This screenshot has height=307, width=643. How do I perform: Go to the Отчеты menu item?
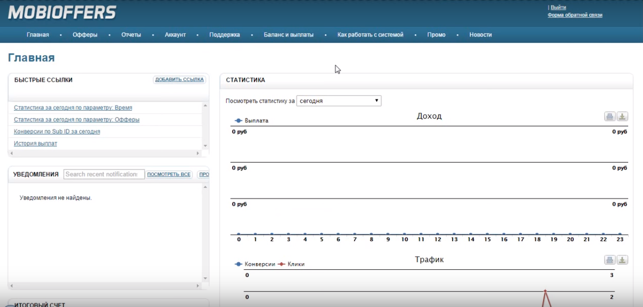131,35
